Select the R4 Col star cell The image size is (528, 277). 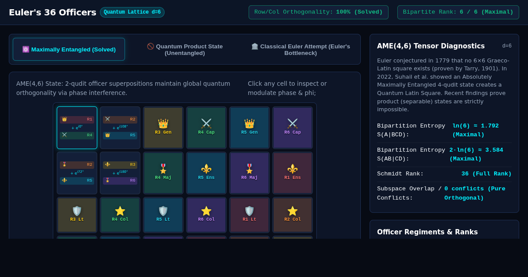(x=120, y=215)
